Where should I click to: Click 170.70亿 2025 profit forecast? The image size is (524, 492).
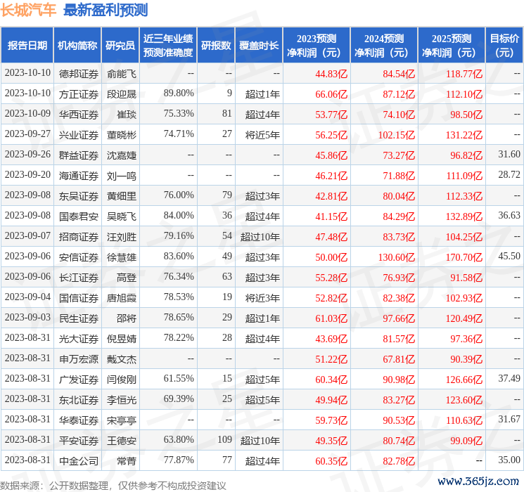point(464,257)
